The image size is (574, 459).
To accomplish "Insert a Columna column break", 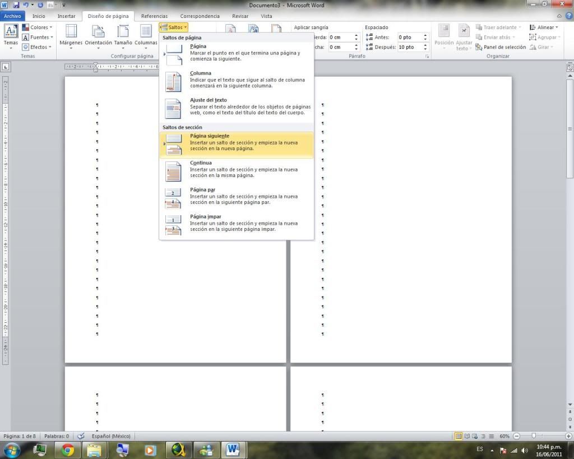I will (x=237, y=82).
